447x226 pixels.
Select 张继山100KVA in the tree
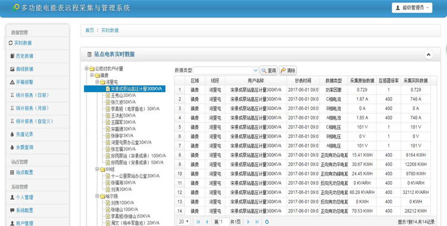click(x=125, y=210)
